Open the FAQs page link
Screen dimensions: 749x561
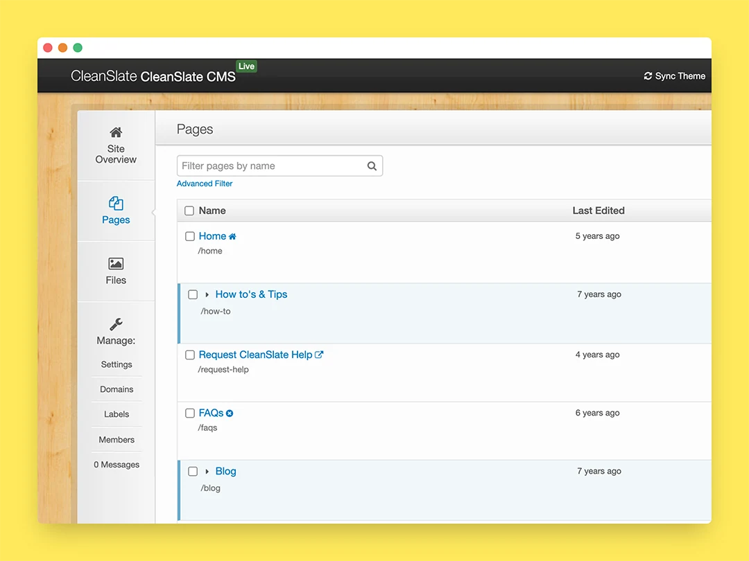click(x=211, y=413)
